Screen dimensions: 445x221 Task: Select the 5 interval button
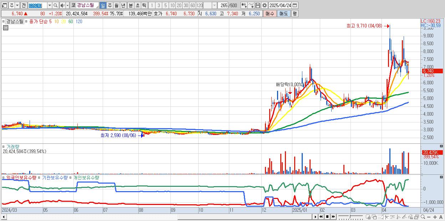pos(165,5)
